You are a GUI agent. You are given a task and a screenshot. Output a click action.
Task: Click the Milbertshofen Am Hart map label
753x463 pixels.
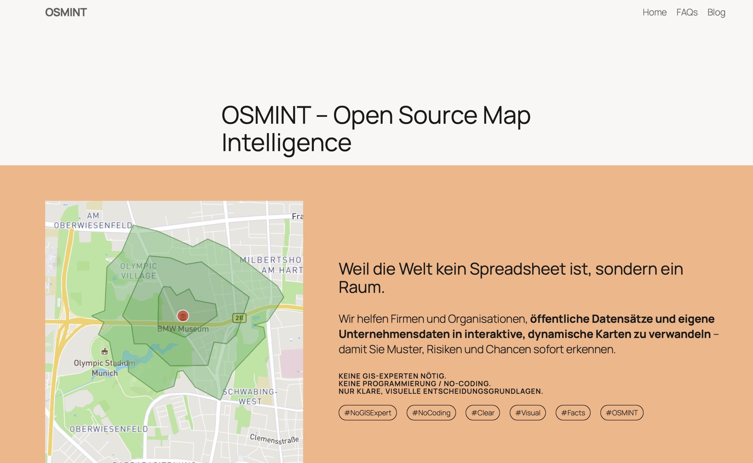[271, 265]
